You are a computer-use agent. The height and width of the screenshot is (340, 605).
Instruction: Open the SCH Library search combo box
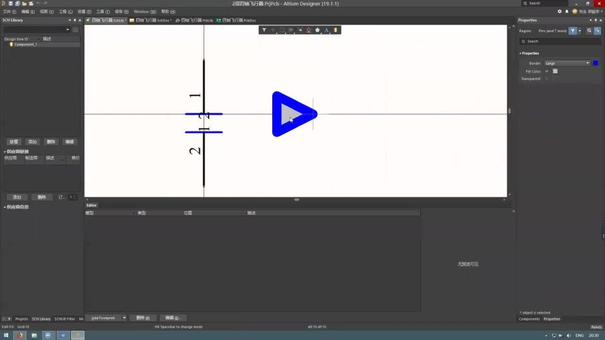tap(37, 30)
